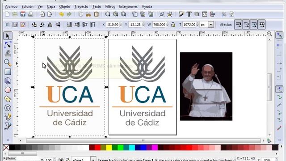286x161 pixels.
Task: Click the yellow Undo arrow
Action: click(62, 14)
